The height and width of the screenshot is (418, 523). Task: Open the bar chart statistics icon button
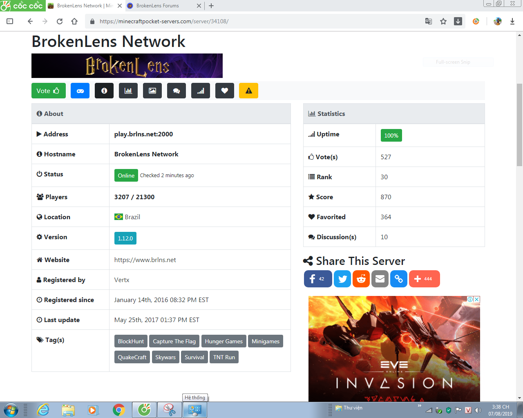tap(128, 91)
